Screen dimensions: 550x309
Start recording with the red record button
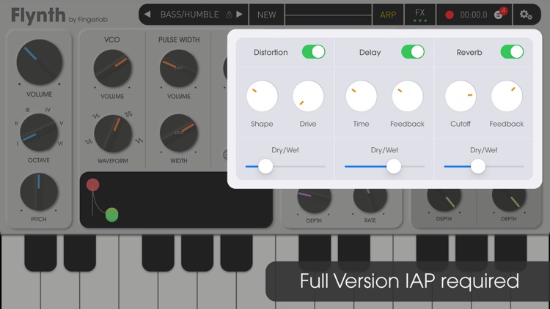coord(450,15)
